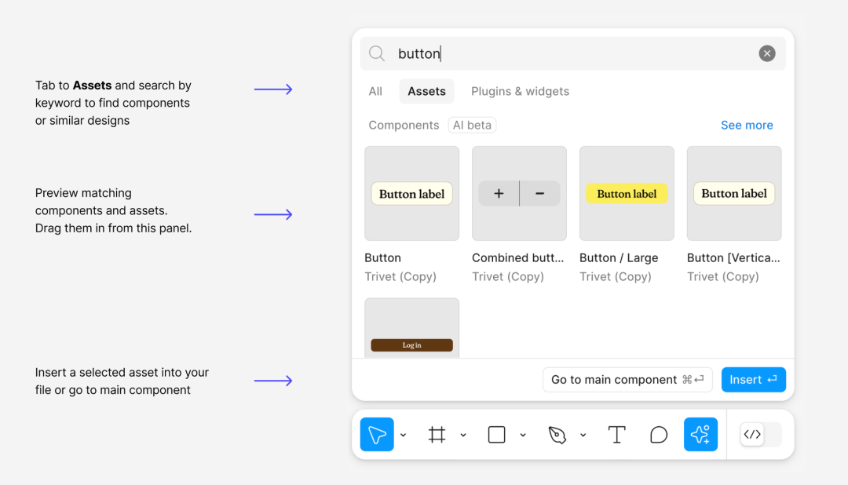
Task: Click the AI beta badge
Action: click(x=472, y=125)
